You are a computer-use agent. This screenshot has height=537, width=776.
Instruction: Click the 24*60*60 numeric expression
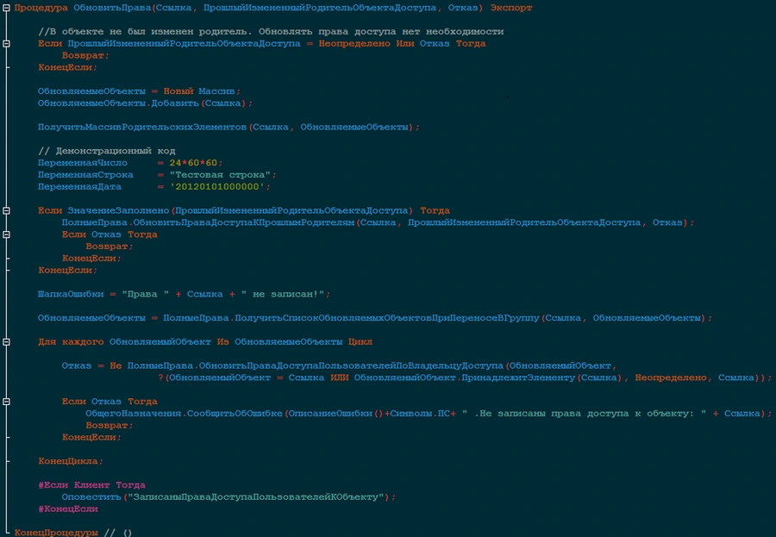click(x=196, y=163)
